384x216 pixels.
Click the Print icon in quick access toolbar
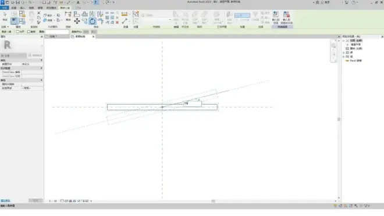click(44, 2)
